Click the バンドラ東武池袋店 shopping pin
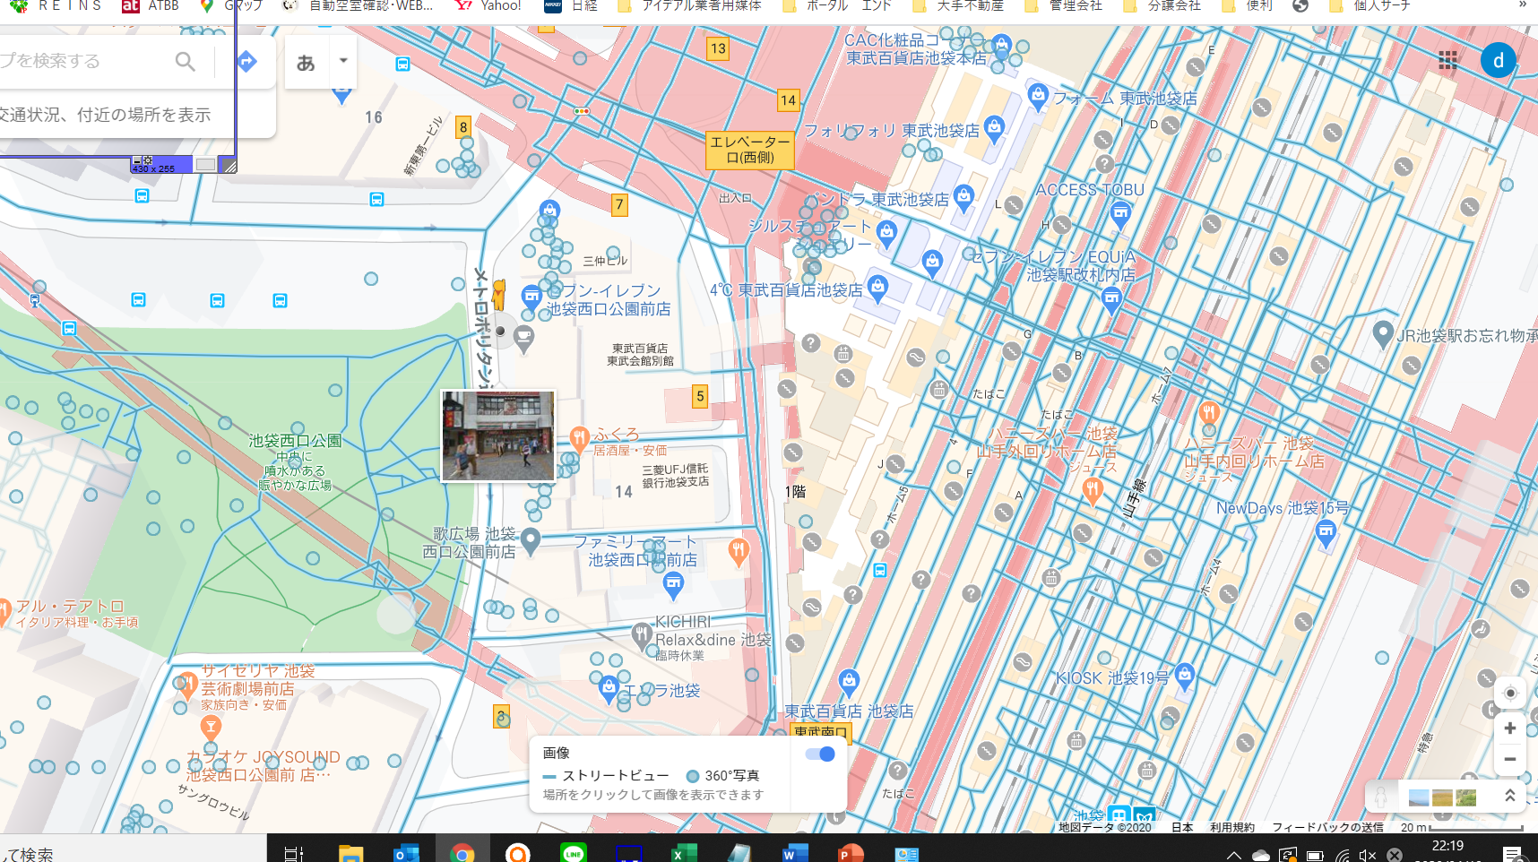 [x=963, y=197]
